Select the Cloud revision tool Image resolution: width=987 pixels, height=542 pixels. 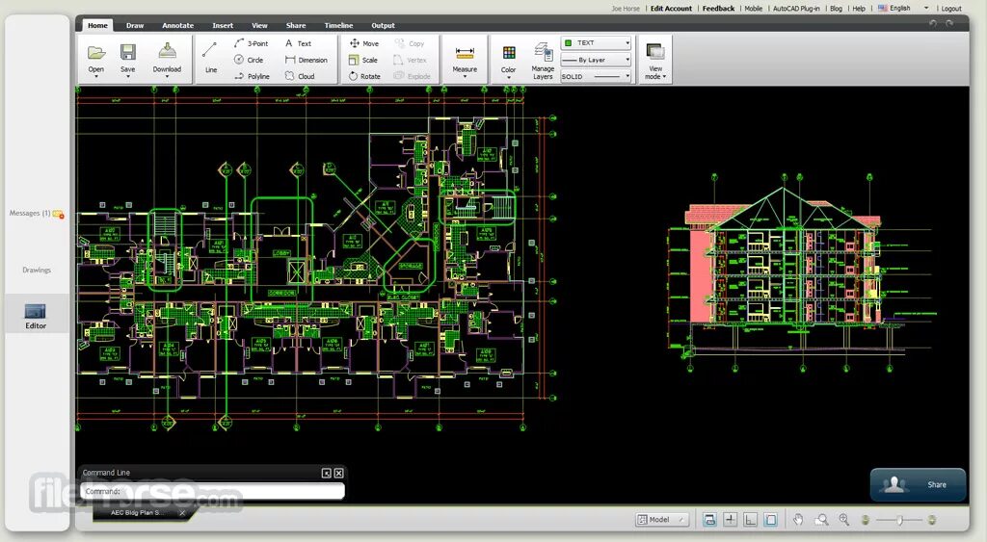(x=300, y=76)
